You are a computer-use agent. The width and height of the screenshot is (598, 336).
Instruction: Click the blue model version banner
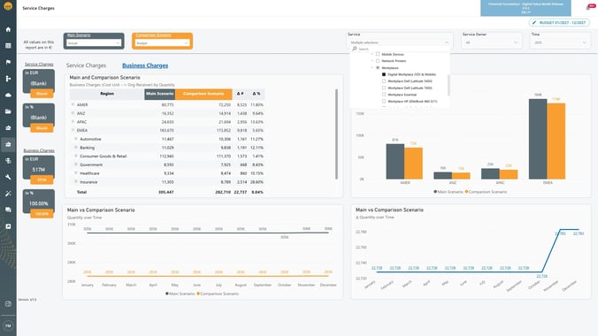pyautogui.click(x=525, y=8)
